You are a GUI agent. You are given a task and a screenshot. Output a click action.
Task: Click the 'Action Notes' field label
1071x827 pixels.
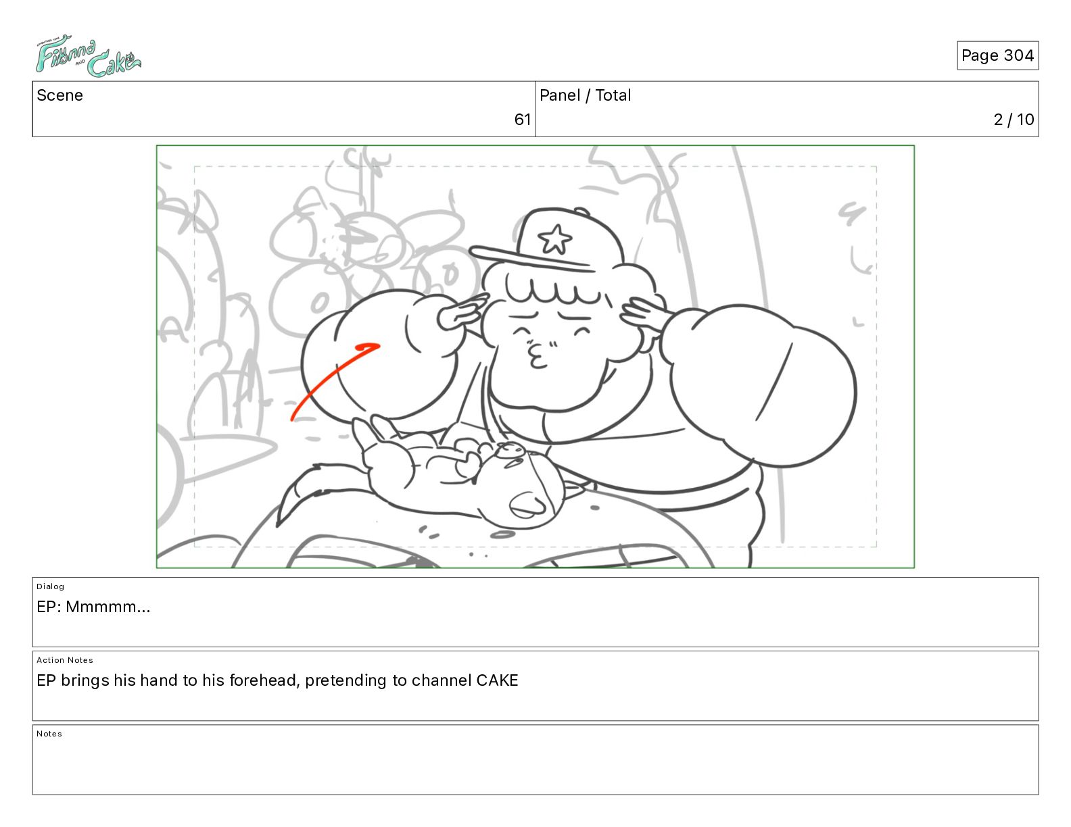click(65, 660)
